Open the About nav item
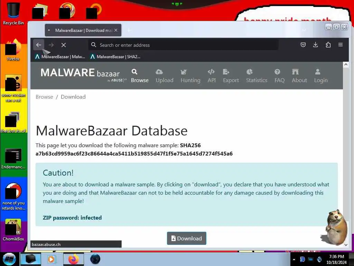Viewport: 354px width, 266px height. [x=299, y=76]
